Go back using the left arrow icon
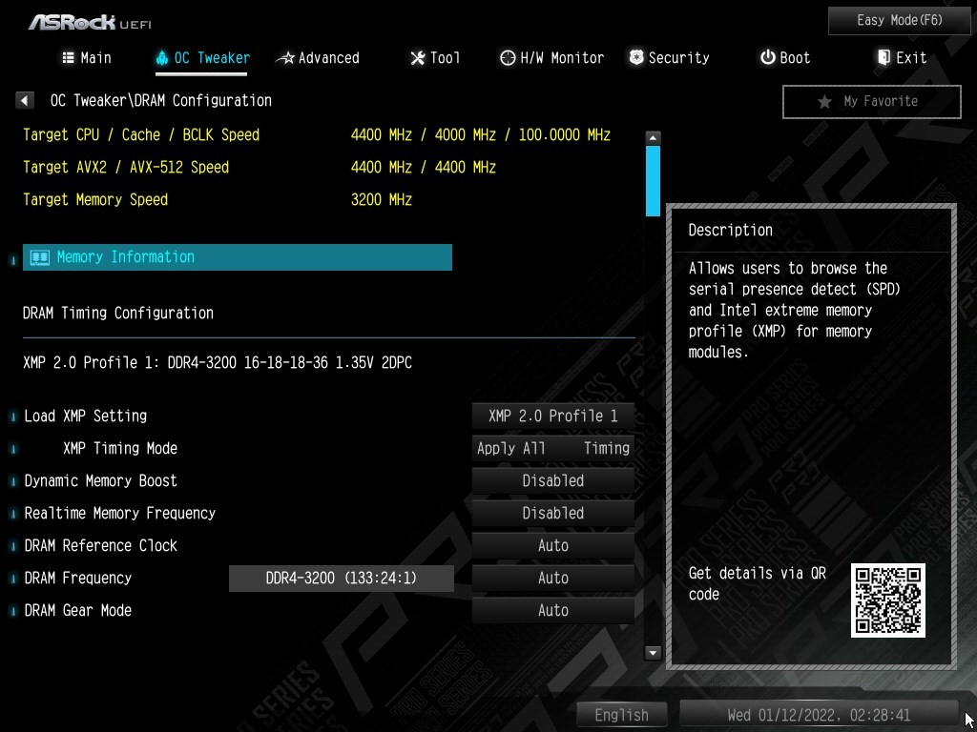The height and width of the screenshot is (732, 977). pyautogui.click(x=24, y=100)
